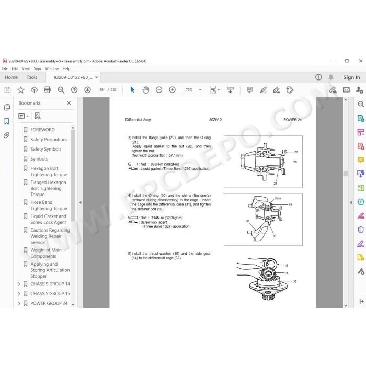Click the find current bookmark icon

pyautogui.click(x=37, y=116)
